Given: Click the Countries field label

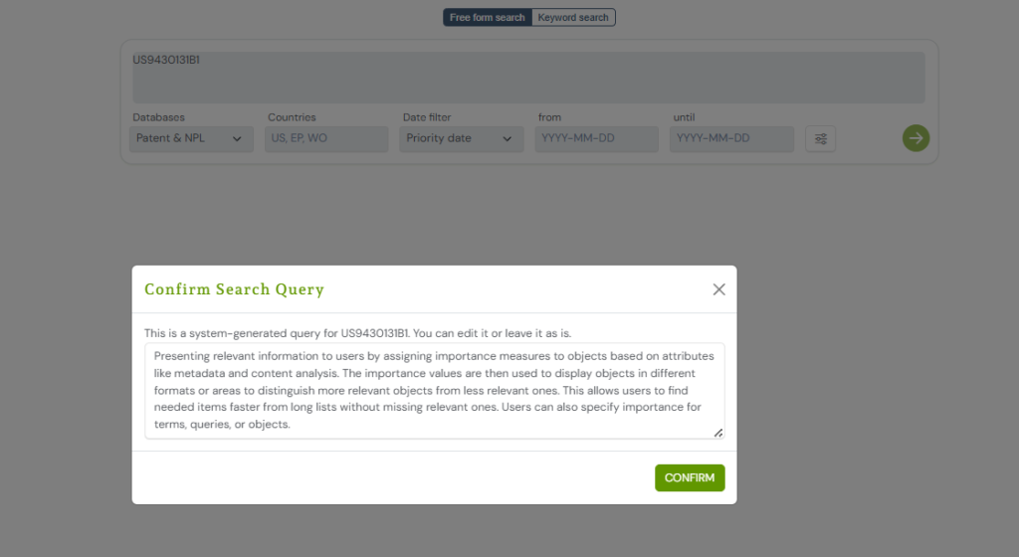Looking at the screenshot, I should (292, 117).
